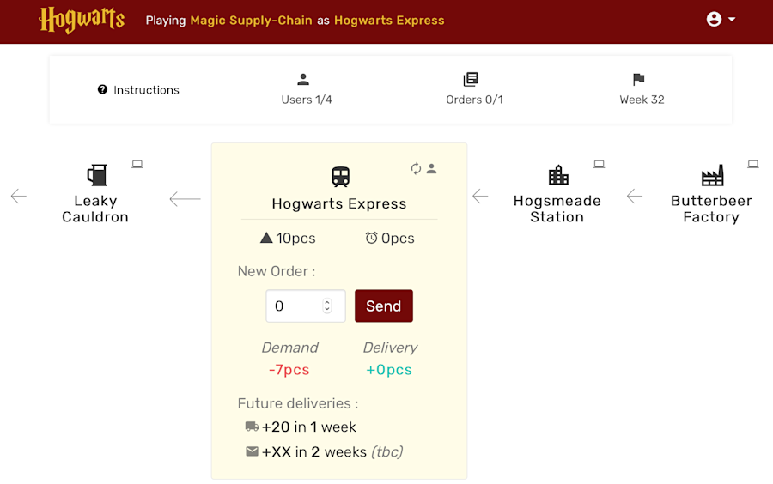
Task: Select the 0pcs backlog value
Action: 398,239
